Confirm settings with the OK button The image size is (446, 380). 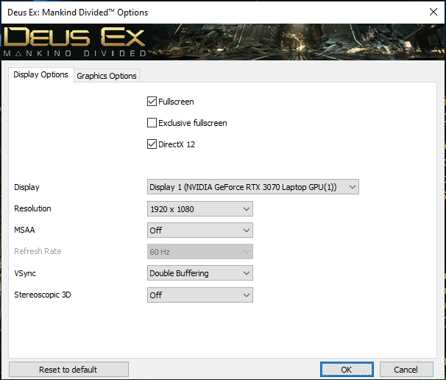(x=347, y=370)
